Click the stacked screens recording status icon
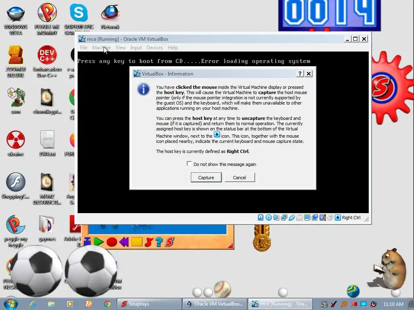The width and height of the screenshot is (414, 310). pyautogui.click(x=315, y=218)
